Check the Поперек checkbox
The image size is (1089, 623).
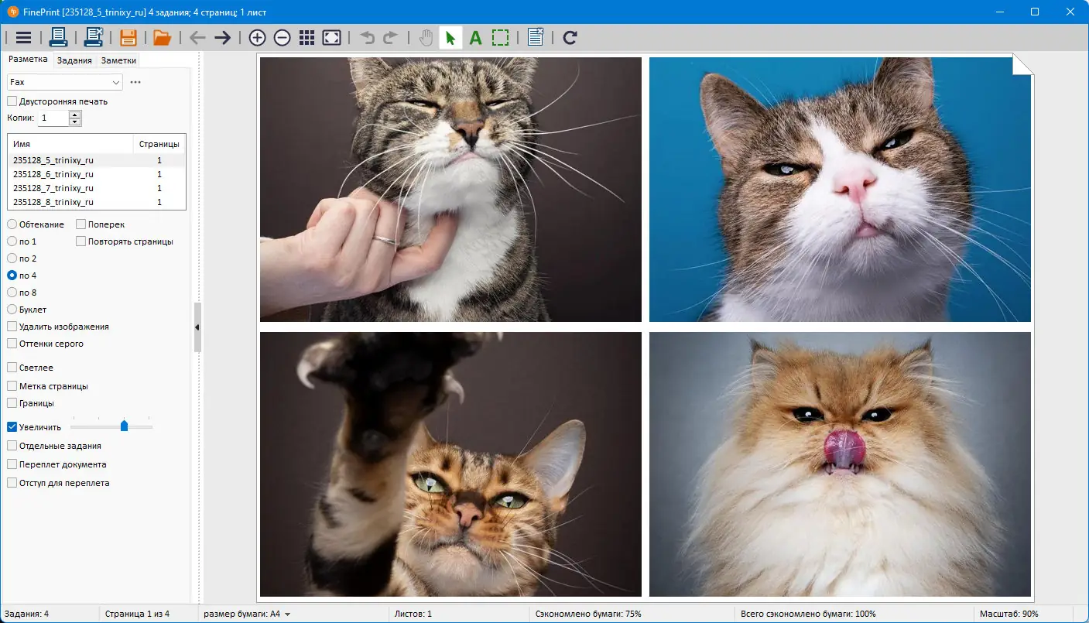(81, 224)
